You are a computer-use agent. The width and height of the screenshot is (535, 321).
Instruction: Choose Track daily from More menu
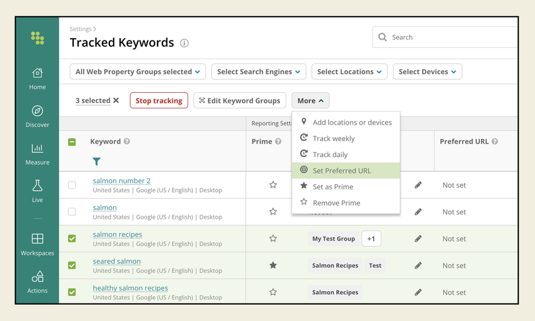[x=346, y=155]
